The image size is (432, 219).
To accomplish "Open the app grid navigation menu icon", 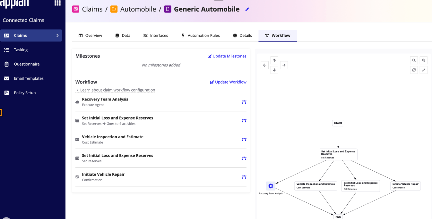I will 57,3.
